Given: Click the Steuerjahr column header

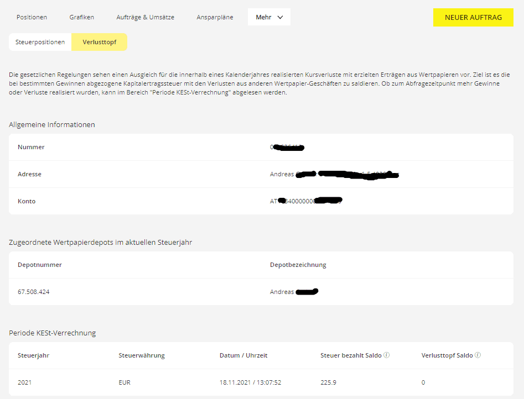Looking at the screenshot, I should point(33,355).
